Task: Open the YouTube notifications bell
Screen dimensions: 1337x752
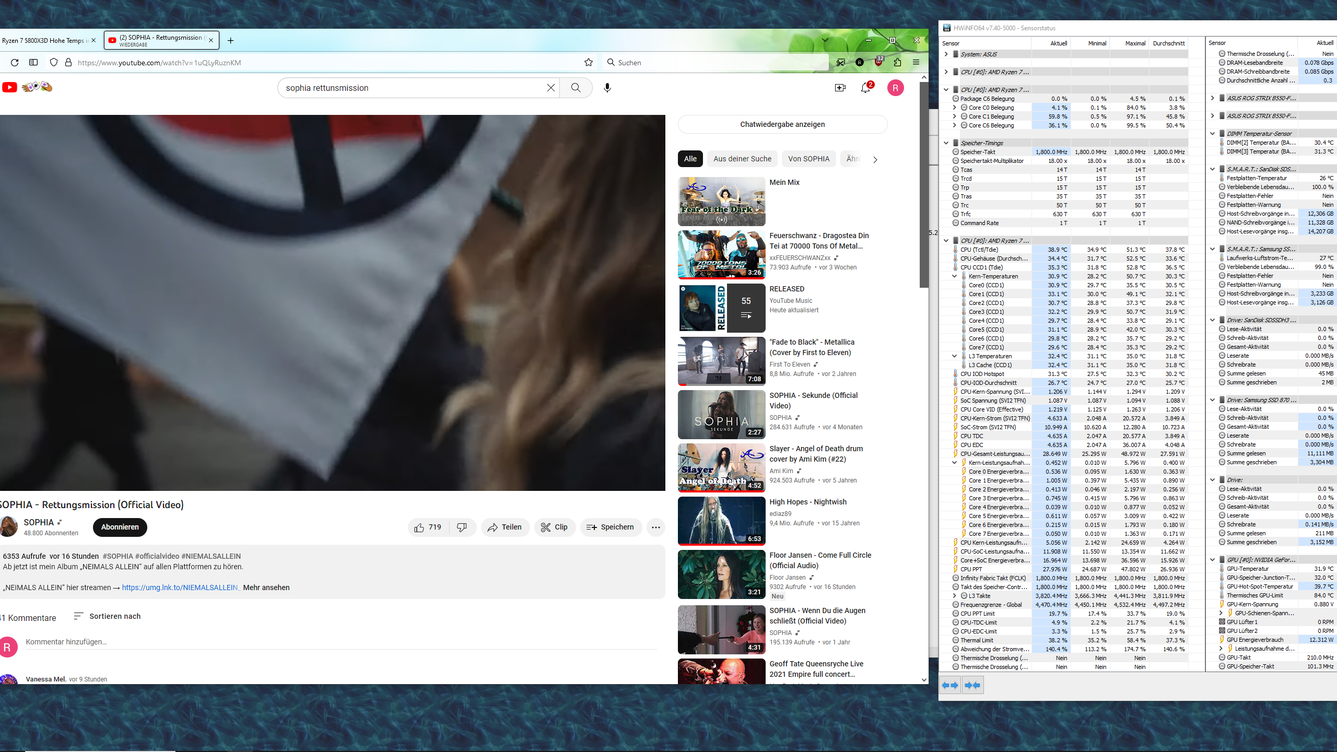Action: [x=865, y=88]
